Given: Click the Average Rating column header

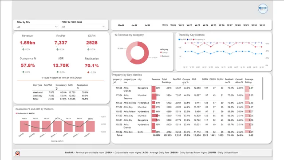Looking at the screenshot, I should tap(249, 81).
